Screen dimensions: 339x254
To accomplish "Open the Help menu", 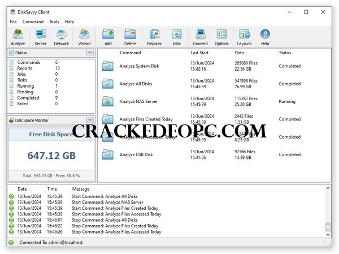I will pyautogui.click(x=69, y=21).
